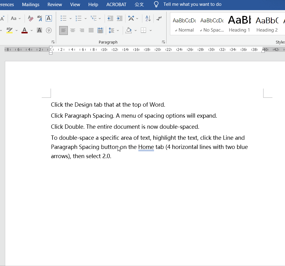The width and height of the screenshot is (285, 266).
Task: Apply the Heading 1 style
Action: 239,24
